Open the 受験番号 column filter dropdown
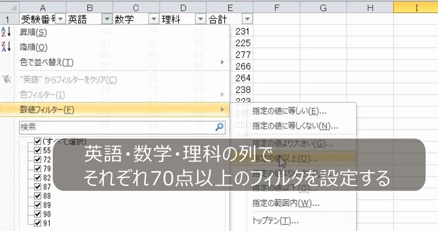The image size is (438, 231). click(60, 19)
